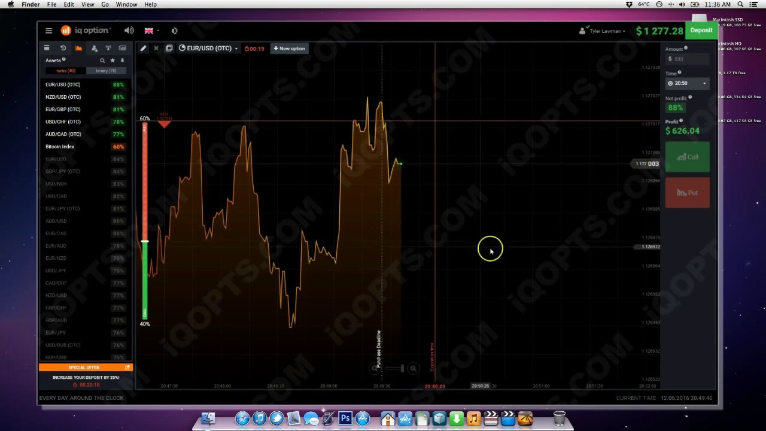Zoom out chart with minus magnifier
This screenshot has width=766, height=431.
(x=375, y=369)
